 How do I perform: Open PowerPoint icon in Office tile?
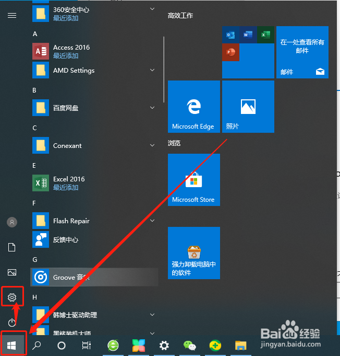click(230, 52)
